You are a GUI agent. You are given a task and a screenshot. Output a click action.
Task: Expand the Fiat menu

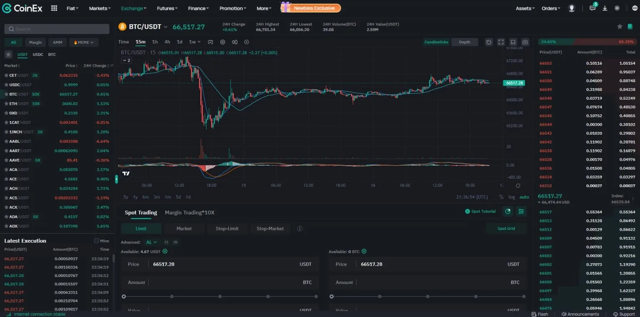click(72, 8)
